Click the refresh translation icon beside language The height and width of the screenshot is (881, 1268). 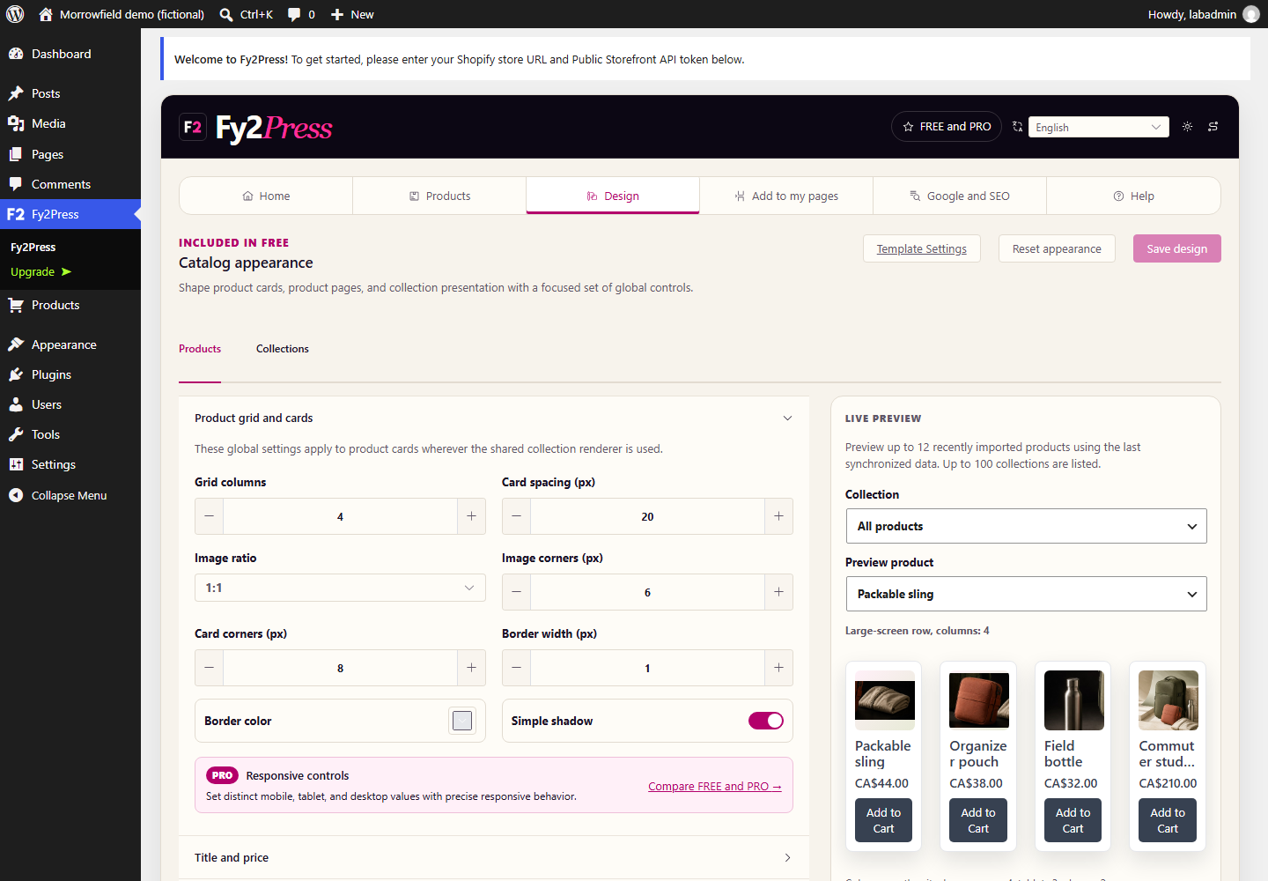click(x=1017, y=127)
